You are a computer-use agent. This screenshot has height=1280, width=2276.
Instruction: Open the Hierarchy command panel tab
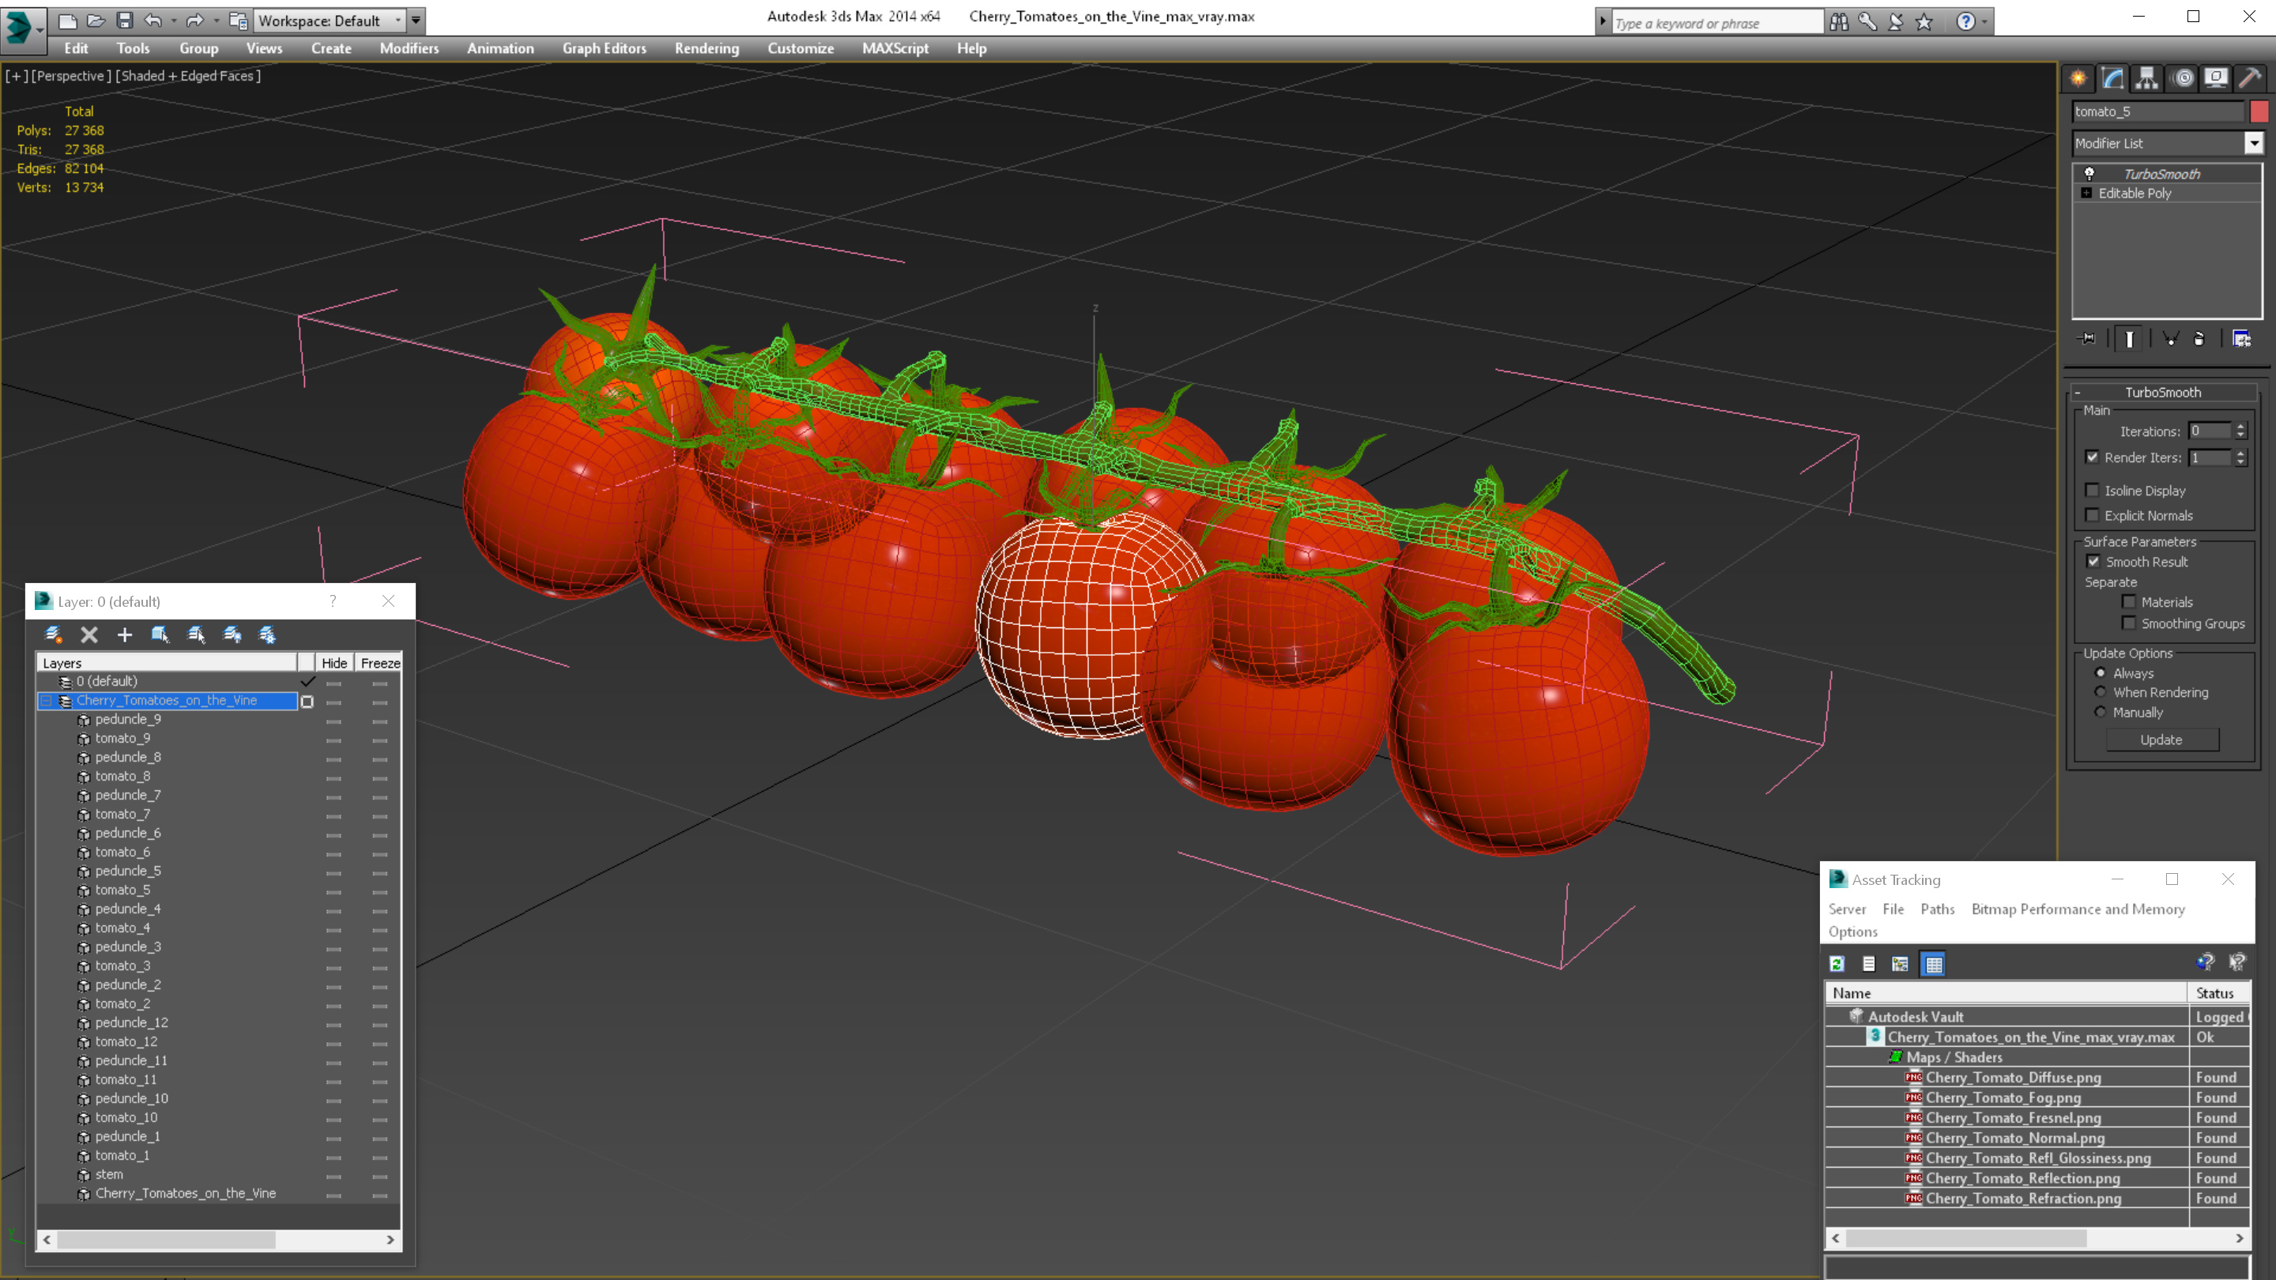2147,79
